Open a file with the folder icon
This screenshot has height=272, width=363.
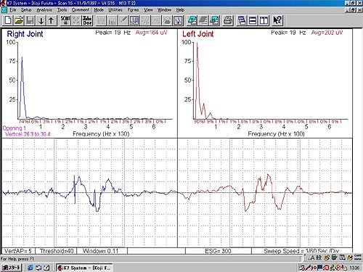pyautogui.click(x=19, y=20)
